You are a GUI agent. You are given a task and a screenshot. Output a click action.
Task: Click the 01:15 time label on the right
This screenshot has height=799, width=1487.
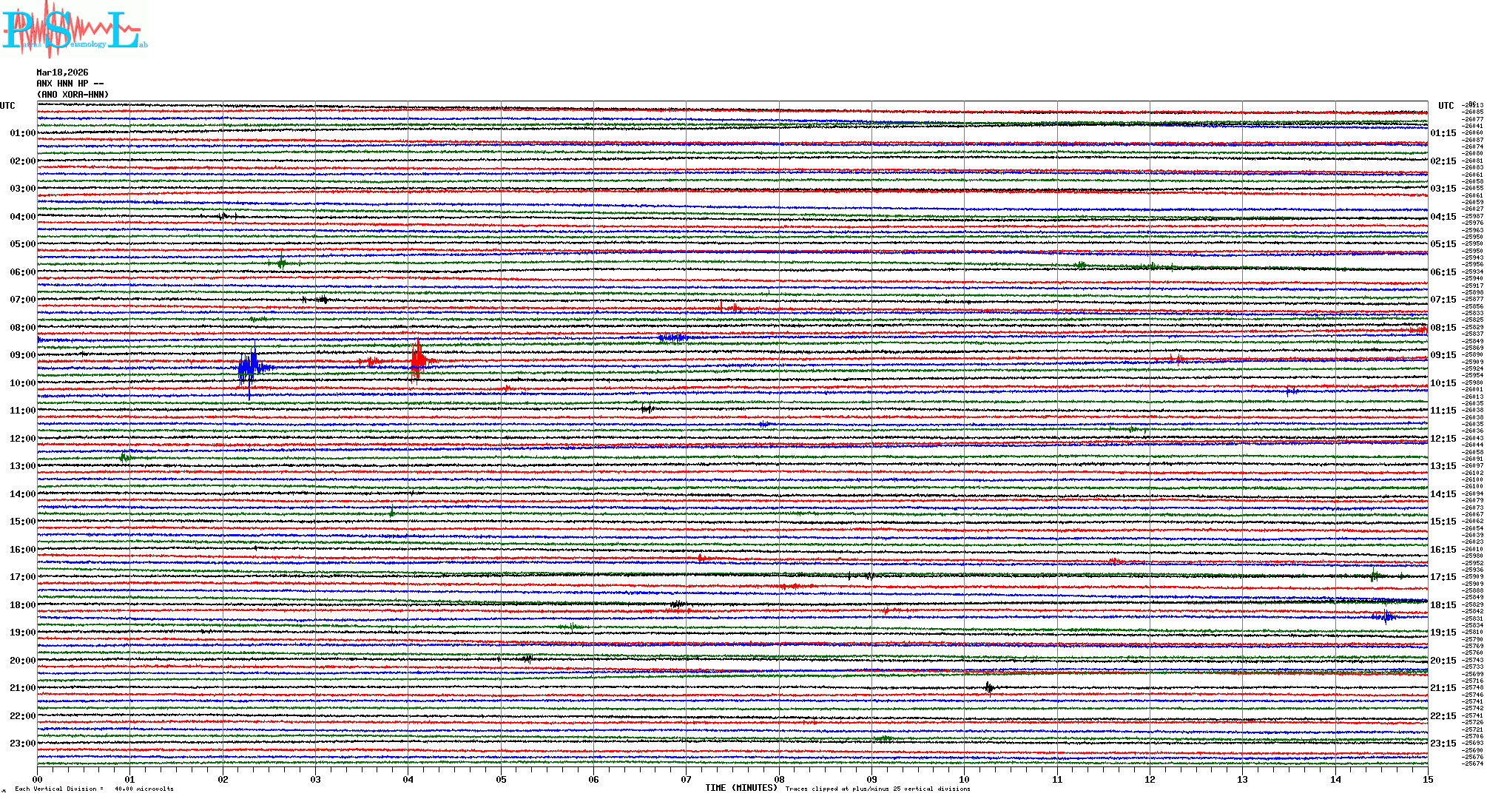[x=1443, y=133]
